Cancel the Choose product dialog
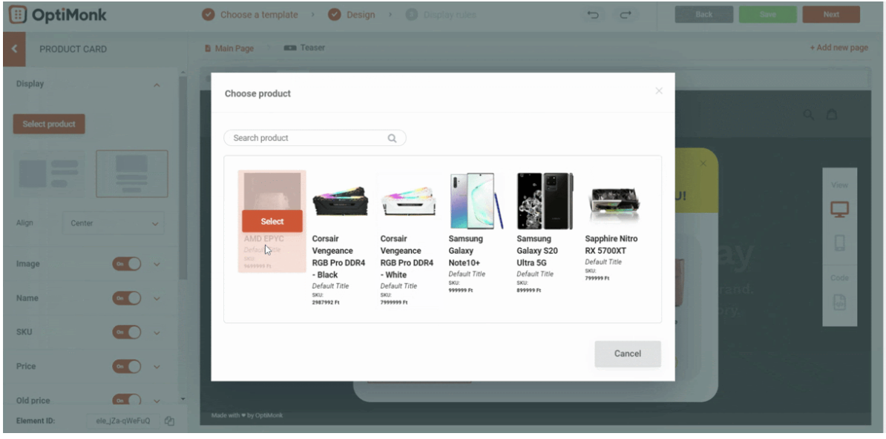886x439 pixels. (628, 354)
